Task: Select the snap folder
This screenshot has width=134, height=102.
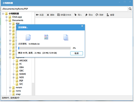Action: click(18, 94)
